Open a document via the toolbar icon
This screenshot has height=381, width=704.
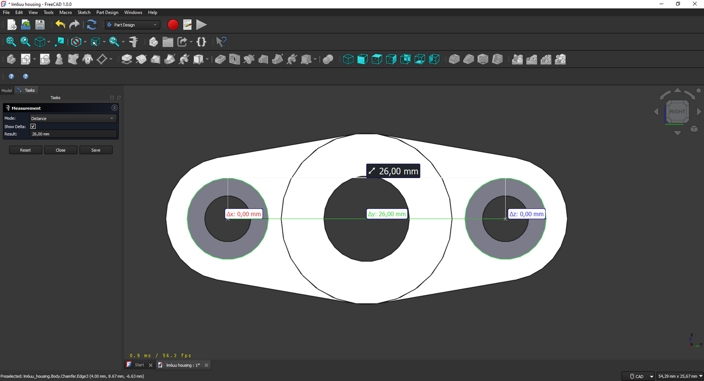pyautogui.click(x=26, y=25)
